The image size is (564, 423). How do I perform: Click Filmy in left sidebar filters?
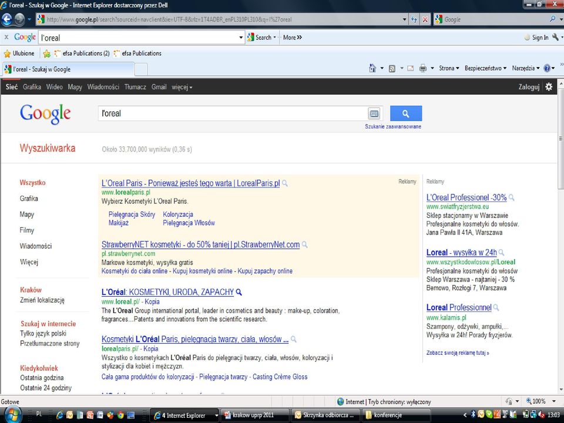27,230
